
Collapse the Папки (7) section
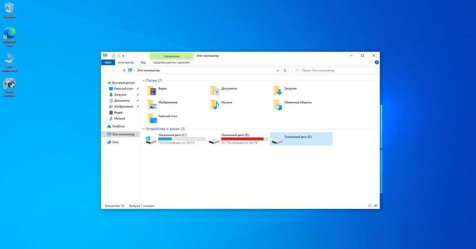(x=144, y=80)
